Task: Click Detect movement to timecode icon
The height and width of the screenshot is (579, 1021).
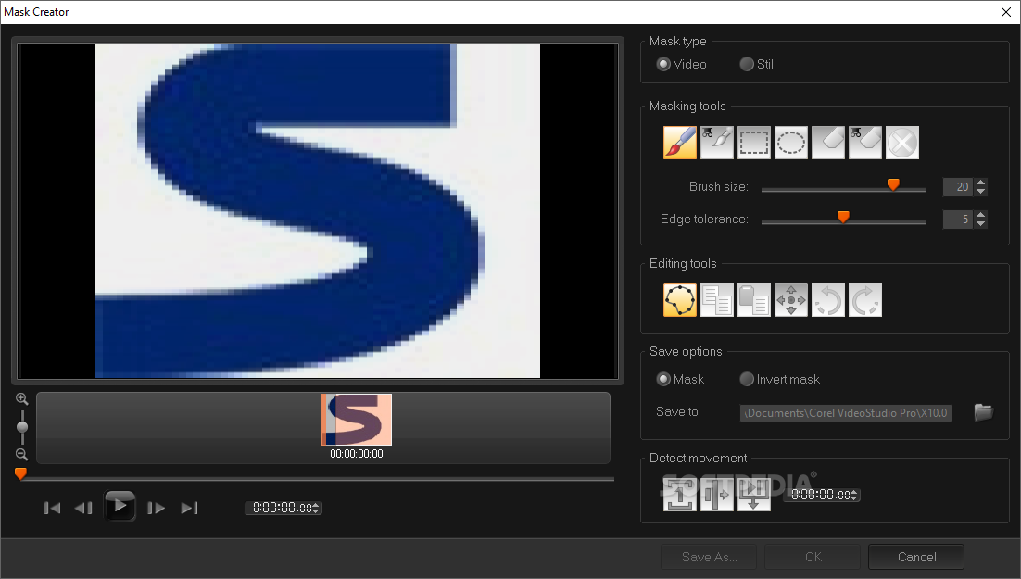Action: click(x=754, y=495)
